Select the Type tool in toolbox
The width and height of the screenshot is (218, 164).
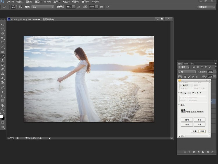click(3, 92)
